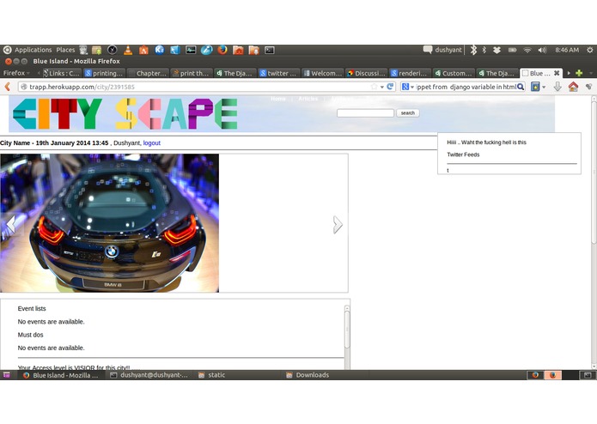Click the blue K launcher icon

coord(160,50)
